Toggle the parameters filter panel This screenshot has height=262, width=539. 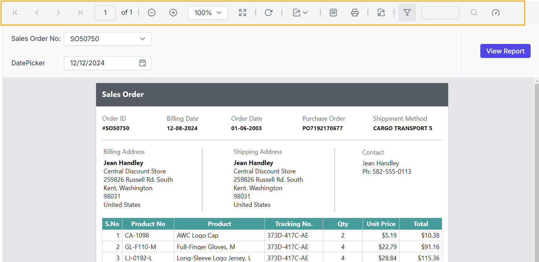(x=407, y=13)
